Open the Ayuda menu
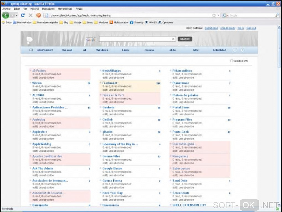 pos(79,9)
